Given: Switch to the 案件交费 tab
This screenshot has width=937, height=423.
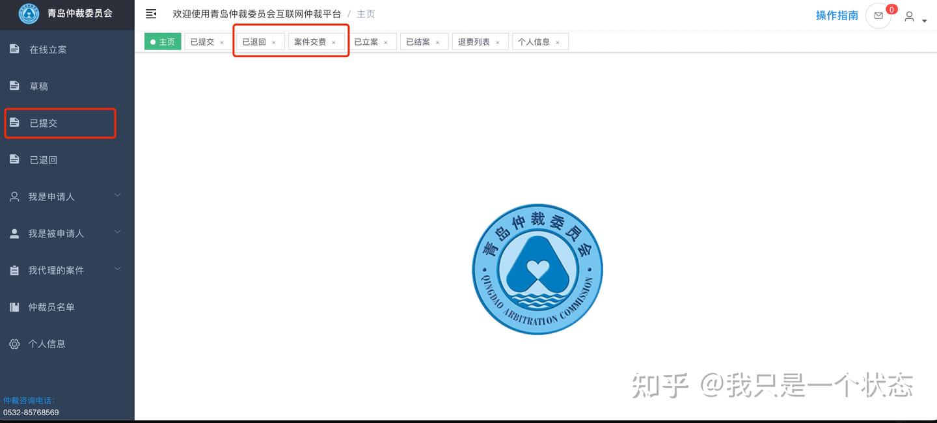Looking at the screenshot, I should coord(312,41).
